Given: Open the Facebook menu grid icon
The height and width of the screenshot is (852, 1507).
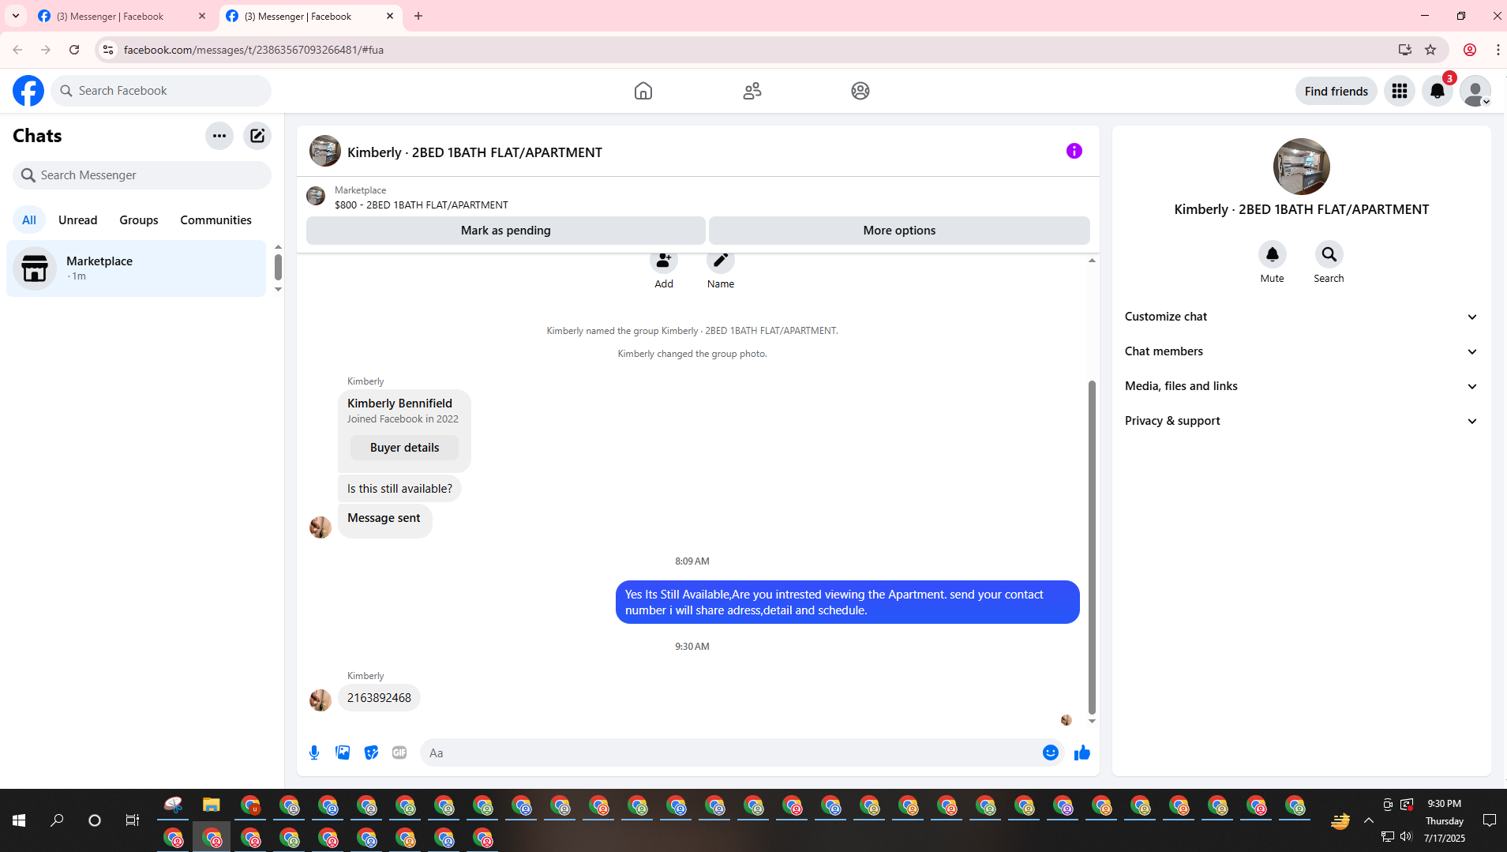Looking at the screenshot, I should pyautogui.click(x=1400, y=91).
